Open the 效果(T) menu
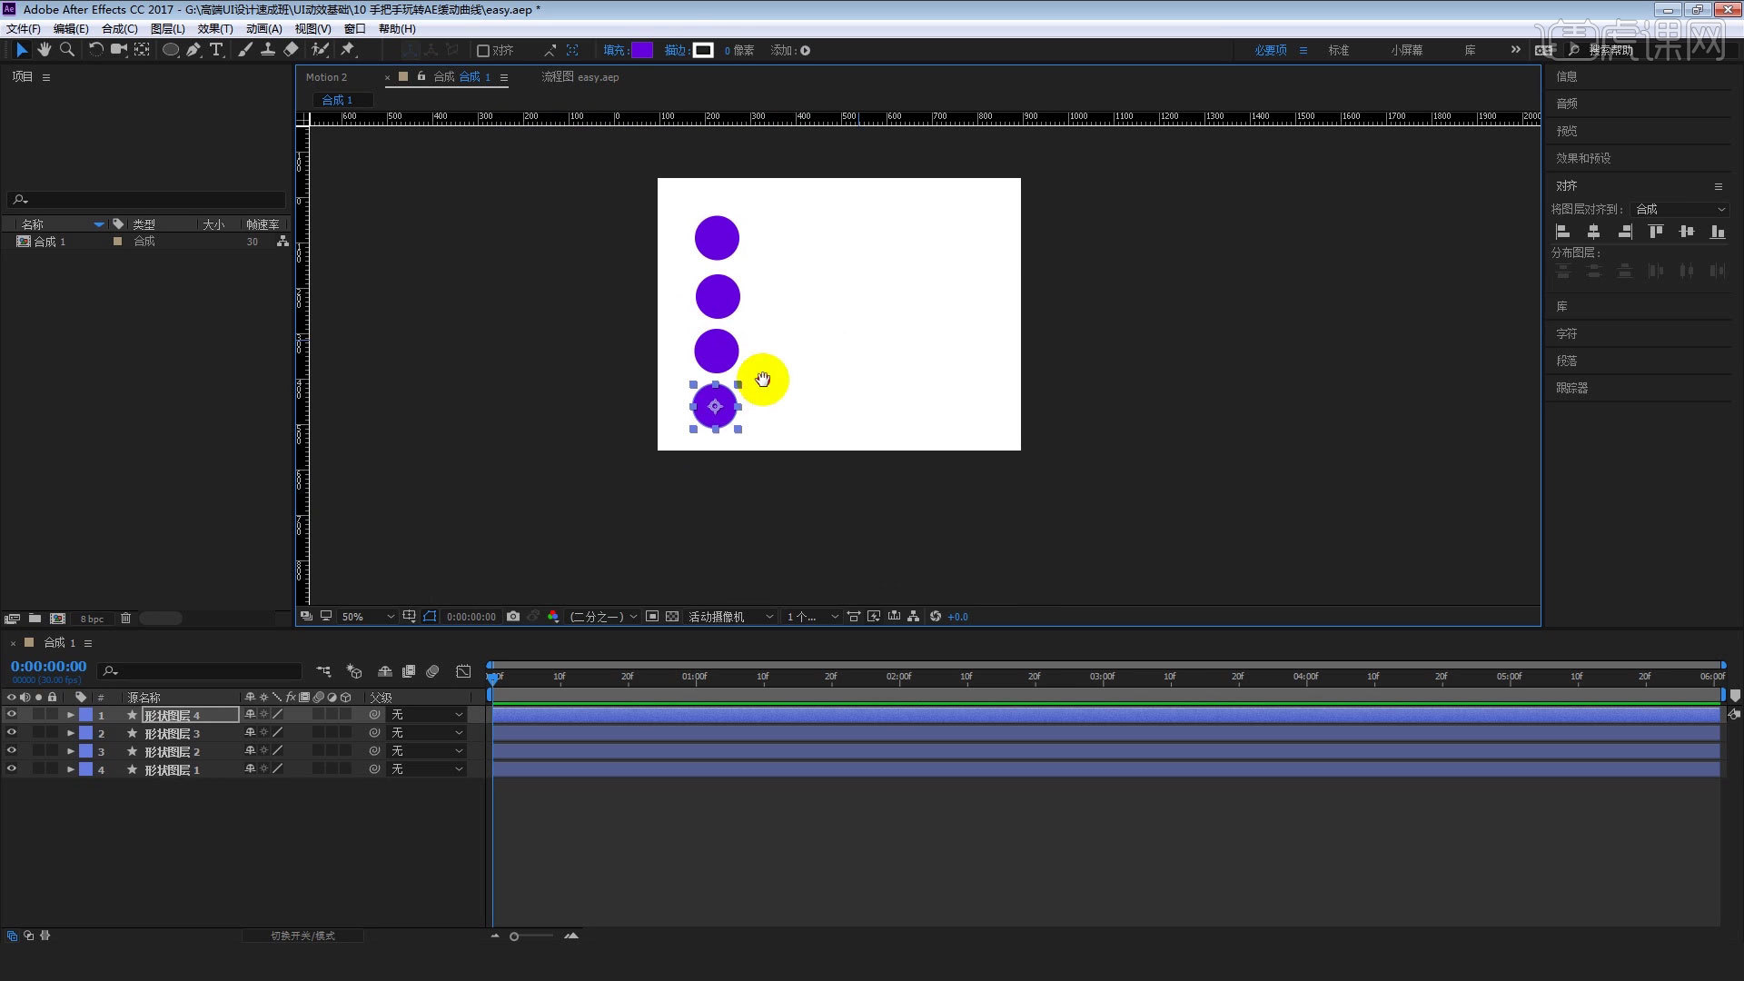The height and width of the screenshot is (981, 1744). (215, 29)
